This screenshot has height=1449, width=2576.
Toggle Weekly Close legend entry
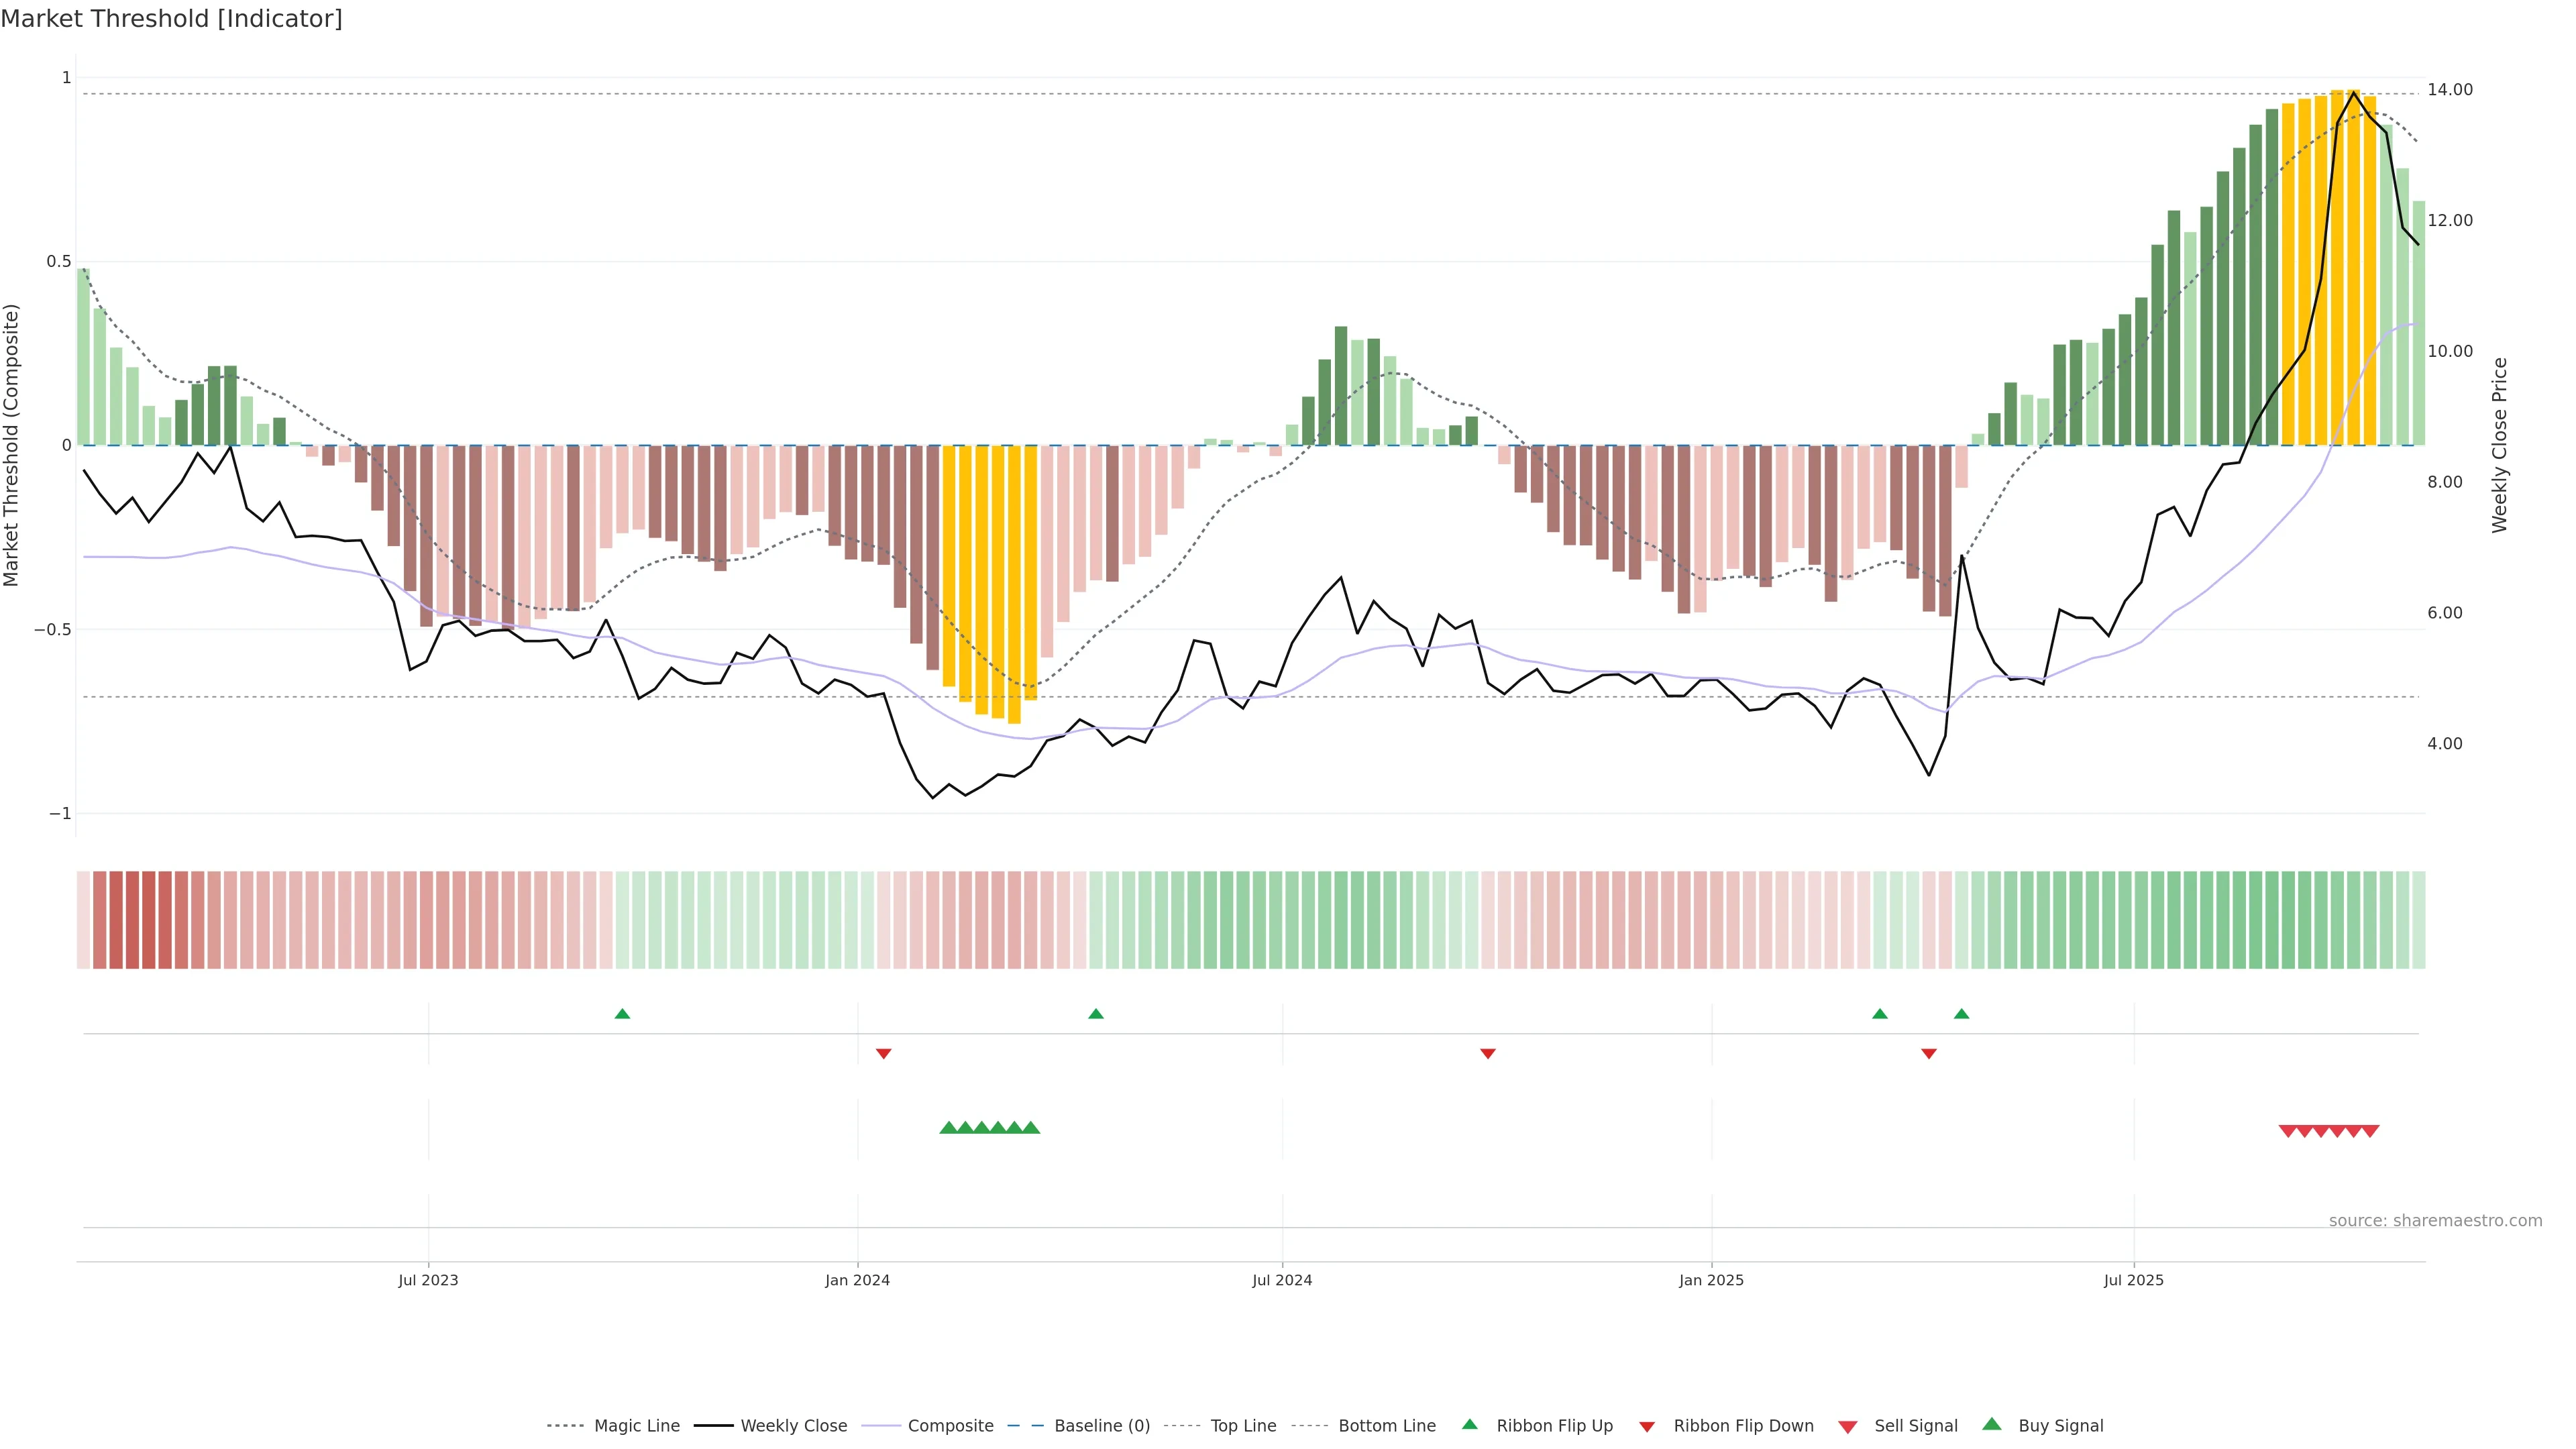point(793,1425)
